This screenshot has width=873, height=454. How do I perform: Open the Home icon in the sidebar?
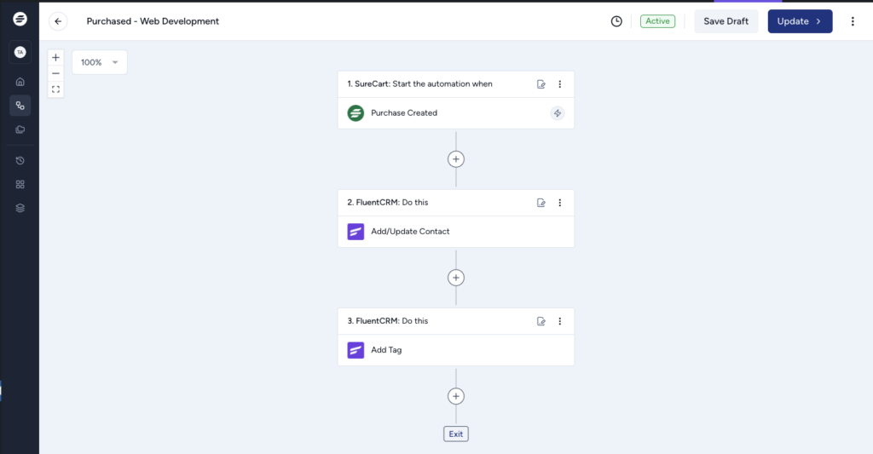click(20, 82)
